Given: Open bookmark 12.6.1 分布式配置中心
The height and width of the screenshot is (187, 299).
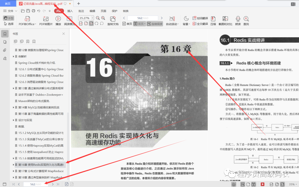Looking at the screenshot, I should [41, 69].
